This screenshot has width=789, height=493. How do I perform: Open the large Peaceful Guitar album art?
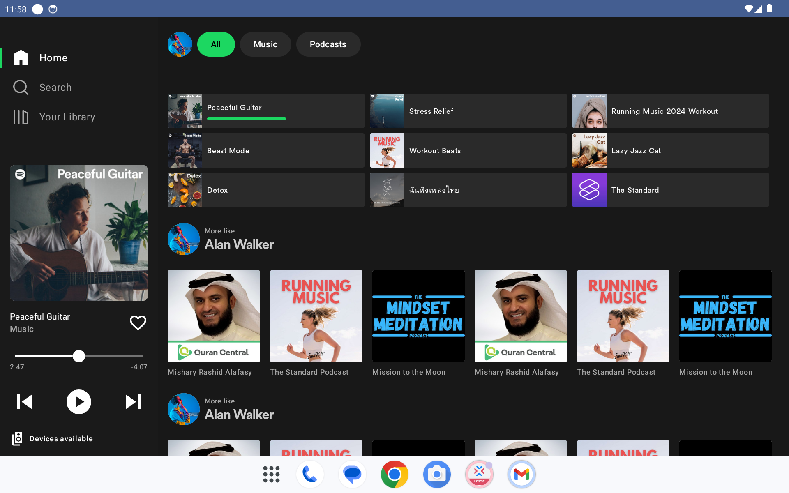pos(79,233)
